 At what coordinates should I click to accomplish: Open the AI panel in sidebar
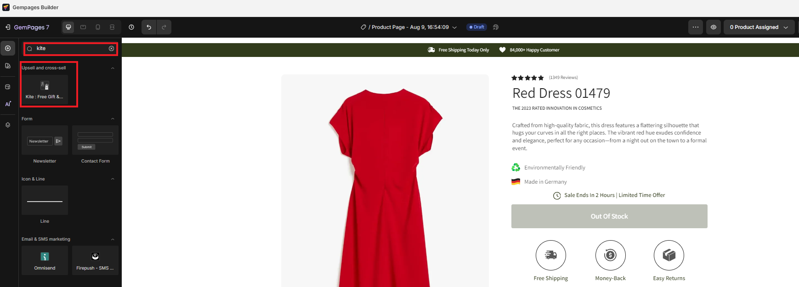tap(8, 104)
